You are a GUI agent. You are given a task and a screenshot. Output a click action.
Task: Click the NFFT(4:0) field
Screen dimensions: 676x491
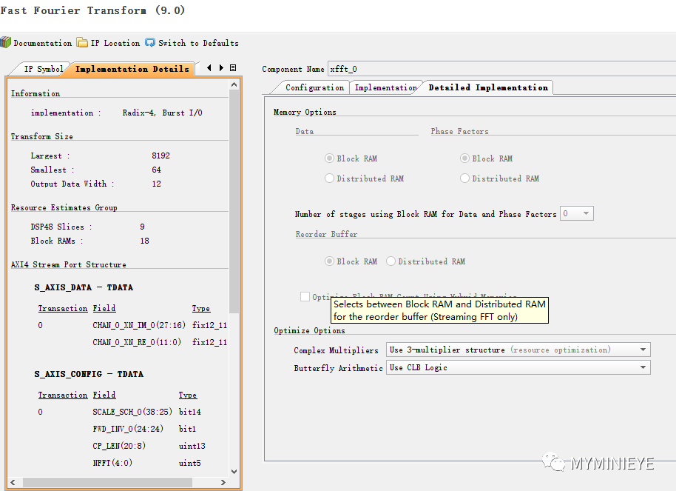112,463
